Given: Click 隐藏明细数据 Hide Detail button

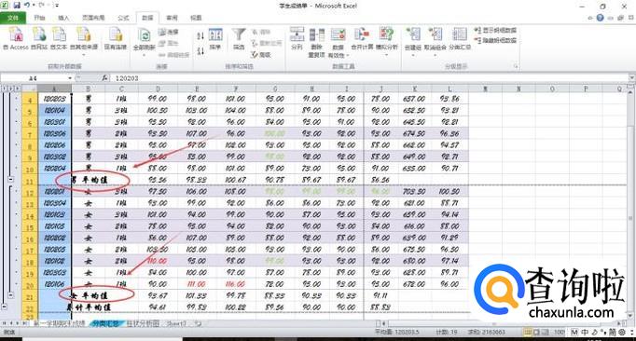Looking at the screenshot, I should pos(495,41).
